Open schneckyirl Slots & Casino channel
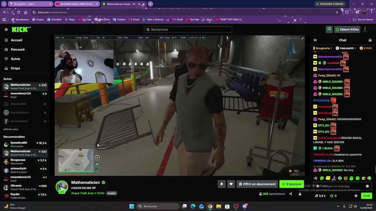Screen dimensions: 376x211 pos(25,170)
